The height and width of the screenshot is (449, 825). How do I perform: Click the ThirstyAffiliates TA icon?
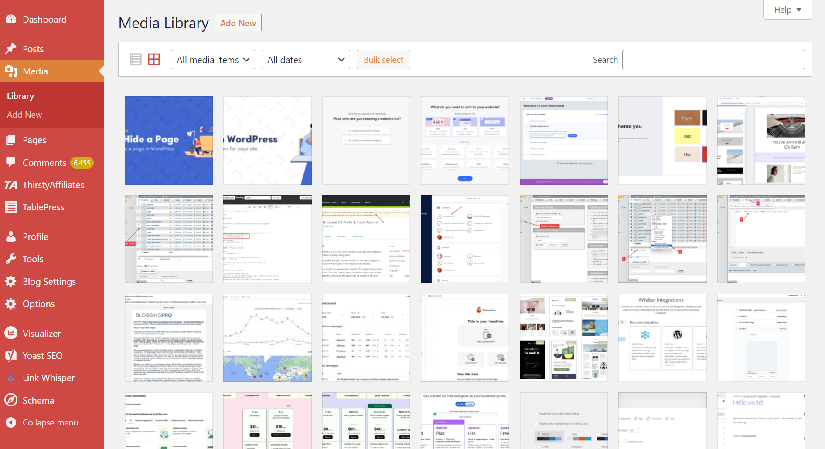[x=11, y=185]
